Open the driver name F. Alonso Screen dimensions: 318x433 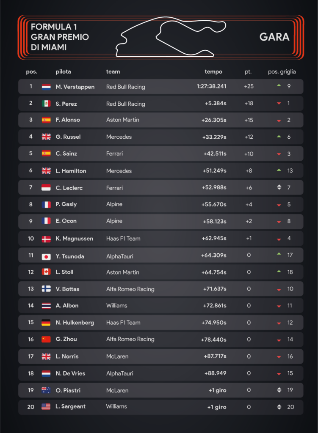[68, 120]
